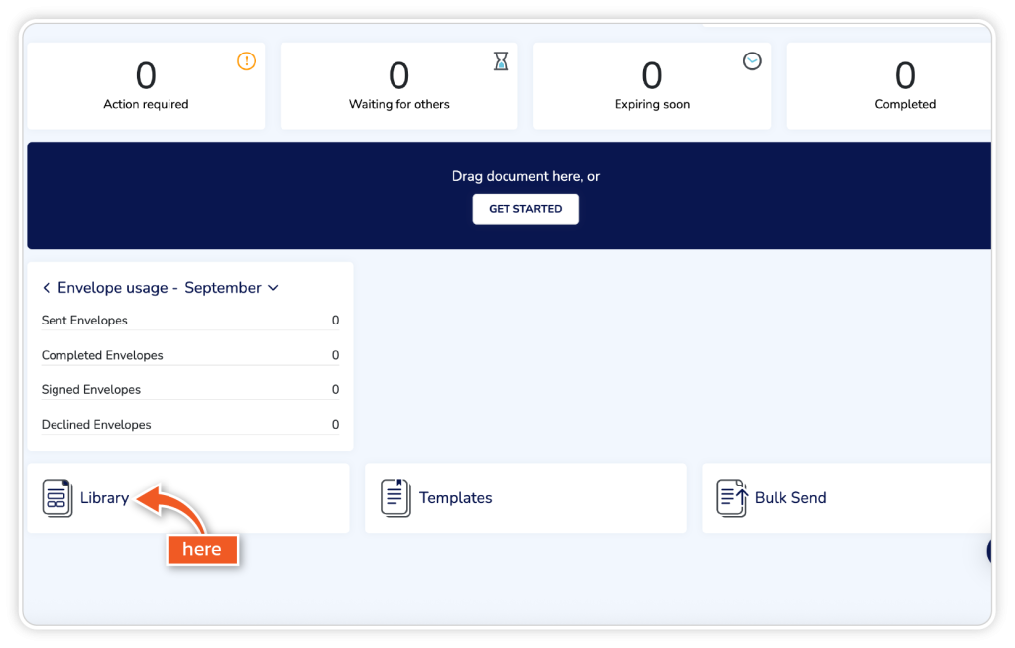Select the Sent Envelopes usage row
Viewport: 1015px width, 648px height.
pyautogui.click(x=189, y=320)
